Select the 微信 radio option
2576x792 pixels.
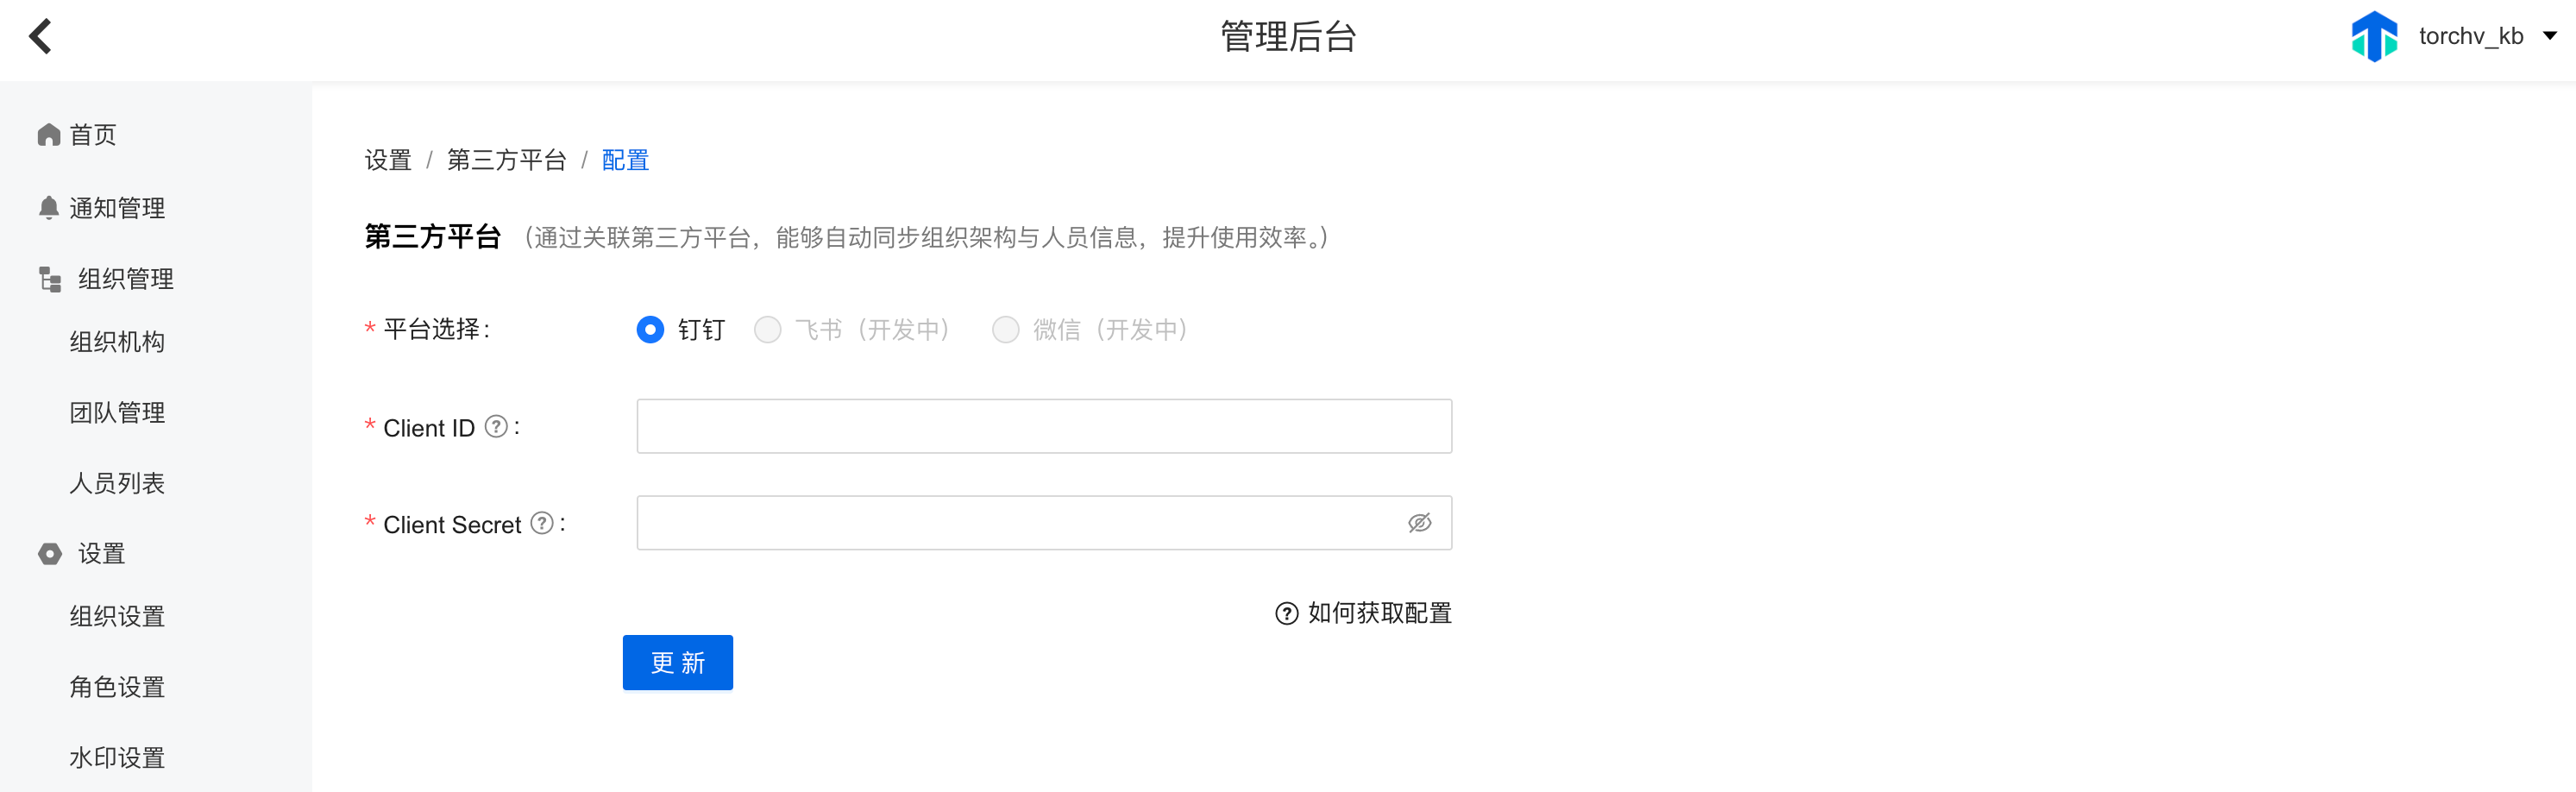(x=1005, y=330)
